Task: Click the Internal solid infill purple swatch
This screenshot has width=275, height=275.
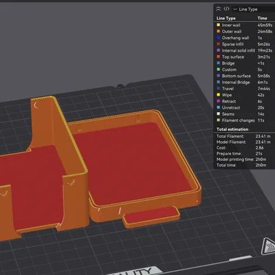Action: pyautogui.click(x=219, y=50)
